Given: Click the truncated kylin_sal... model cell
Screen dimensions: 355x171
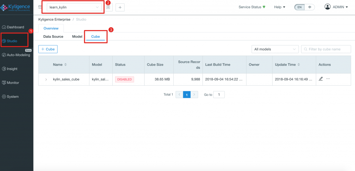Looking at the screenshot, I should coord(101,79).
